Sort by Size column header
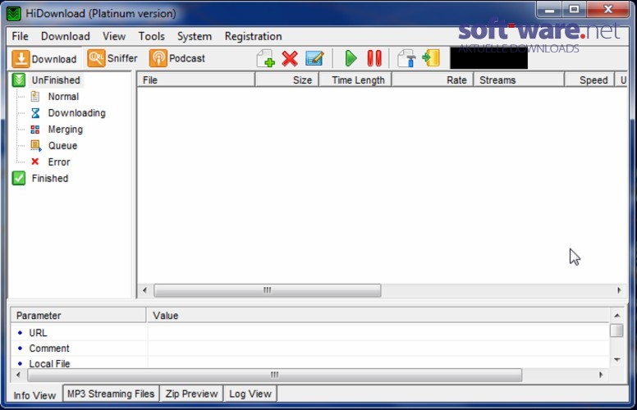The width and height of the screenshot is (637, 410). [287, 80]
